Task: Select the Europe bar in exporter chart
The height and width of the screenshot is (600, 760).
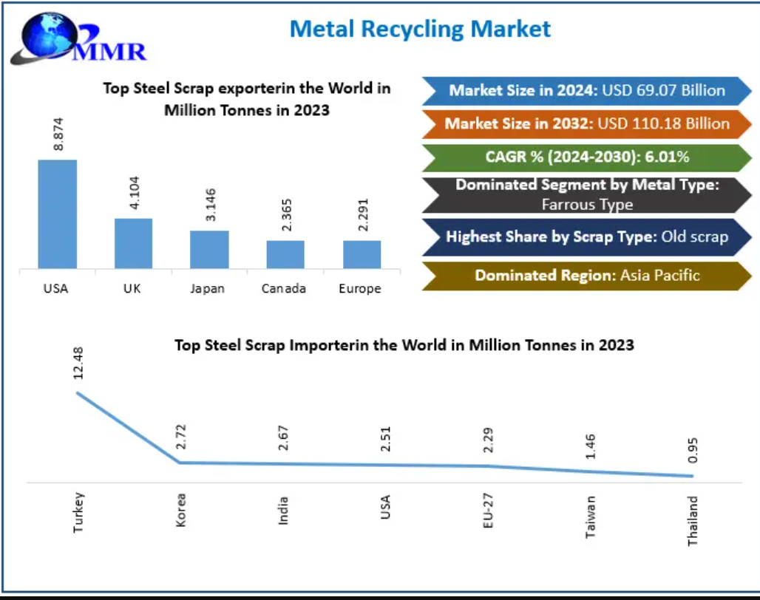Action: click(x=362, y=254)
